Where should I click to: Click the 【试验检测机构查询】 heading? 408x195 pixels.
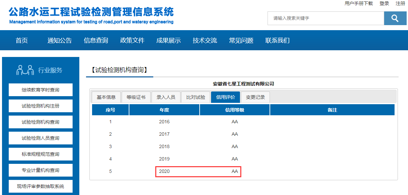coord(119,70)
